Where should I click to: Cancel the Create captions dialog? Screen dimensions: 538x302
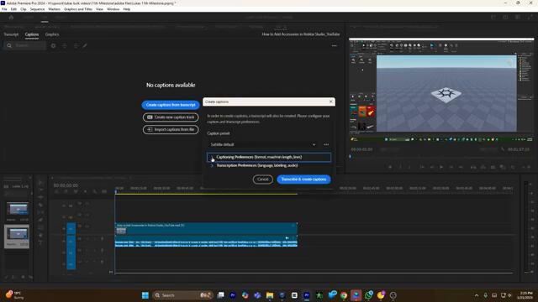point(263,180)
